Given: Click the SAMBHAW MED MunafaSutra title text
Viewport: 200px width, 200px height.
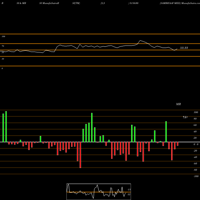Looking at the screenshot, I should tap(180, 3).
